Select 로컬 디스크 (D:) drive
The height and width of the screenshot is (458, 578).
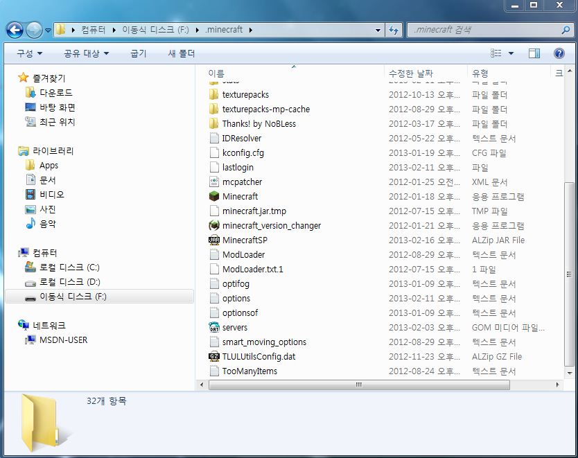[x=70, y=282]
